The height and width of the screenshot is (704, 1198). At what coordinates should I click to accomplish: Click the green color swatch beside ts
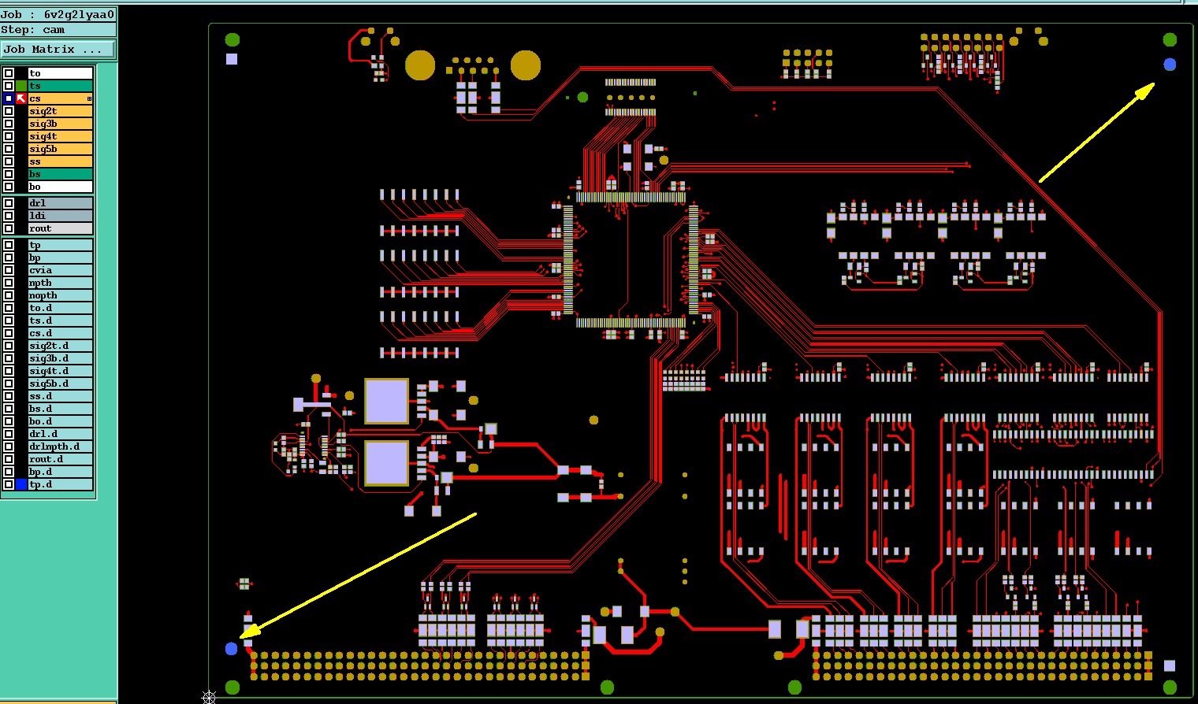coord(21,86)
